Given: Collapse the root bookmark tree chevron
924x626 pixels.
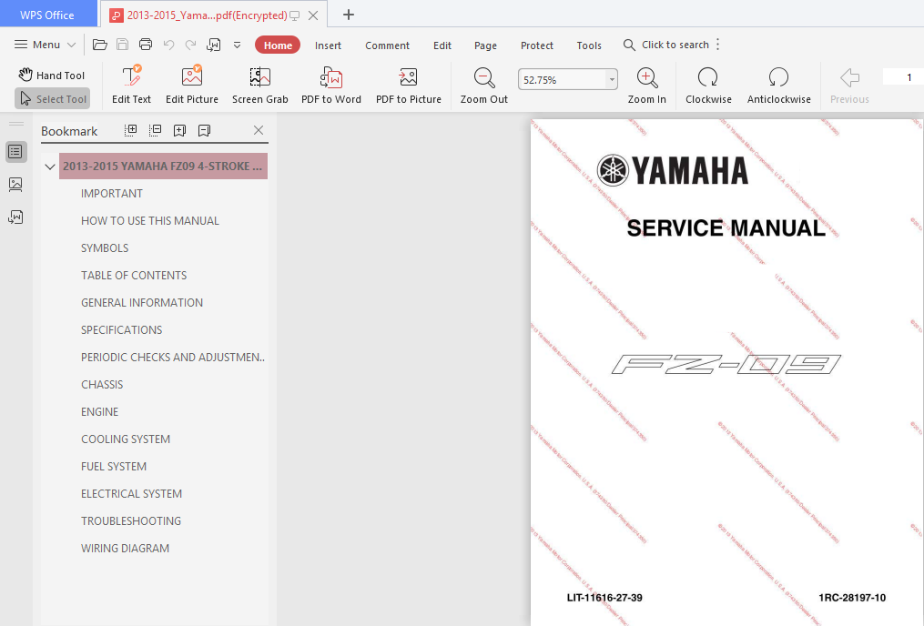Looking at the screenshot, I should [x=50, y=167].
